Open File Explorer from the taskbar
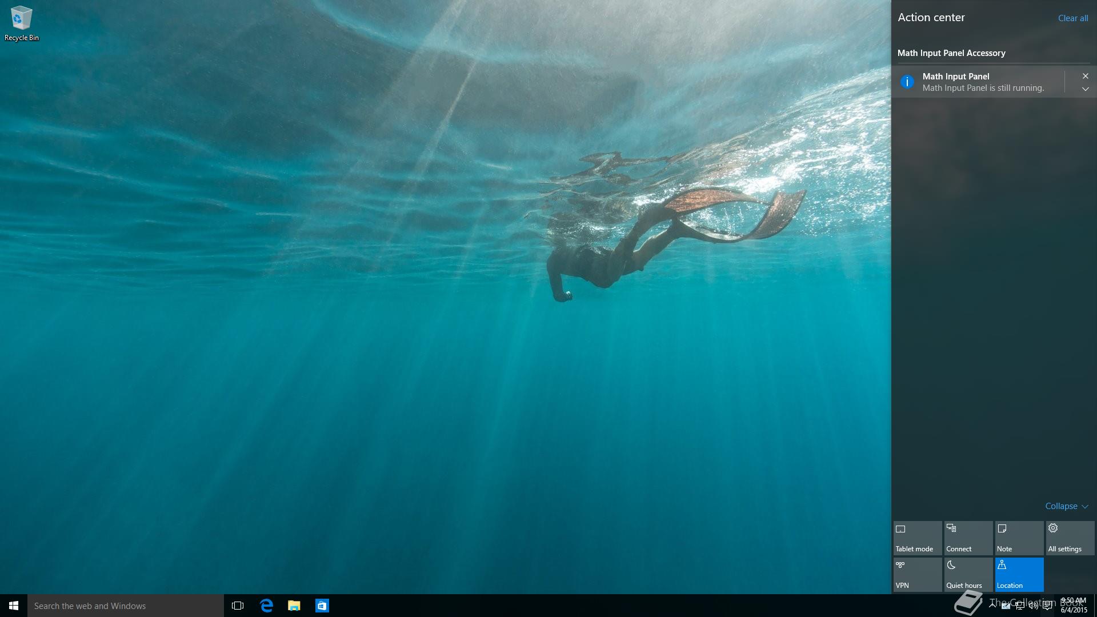This screenshot has width=1097, height=617. coord(294,606)
